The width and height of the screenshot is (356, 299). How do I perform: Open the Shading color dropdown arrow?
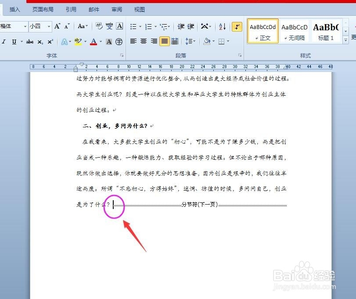coord(214,41)
